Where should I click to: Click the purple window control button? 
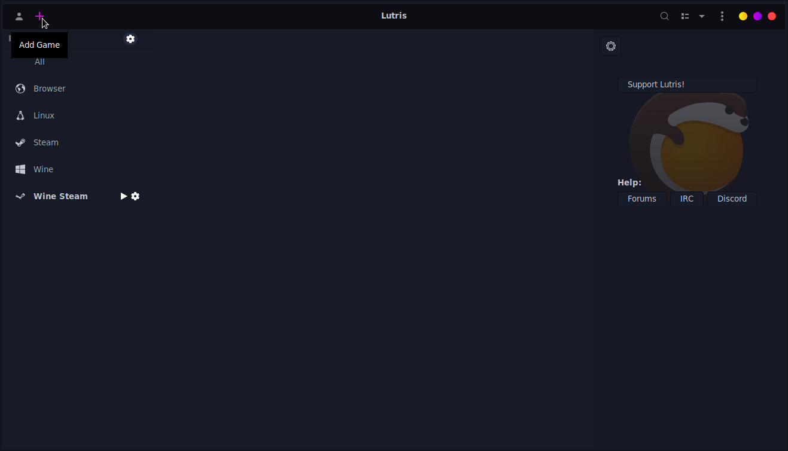757,16
